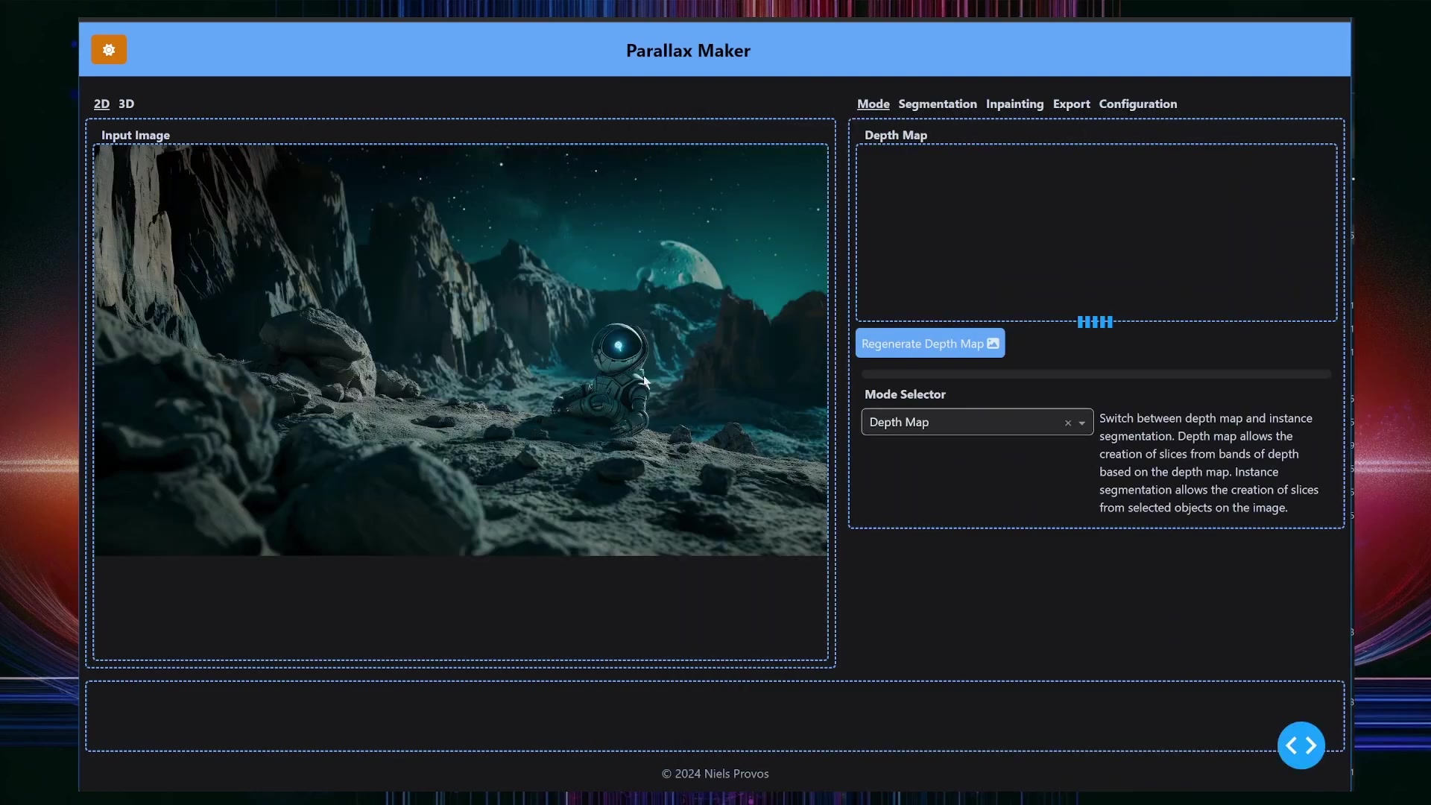
Task: Toggle the orange sun theme icon button
Action: 109,50
